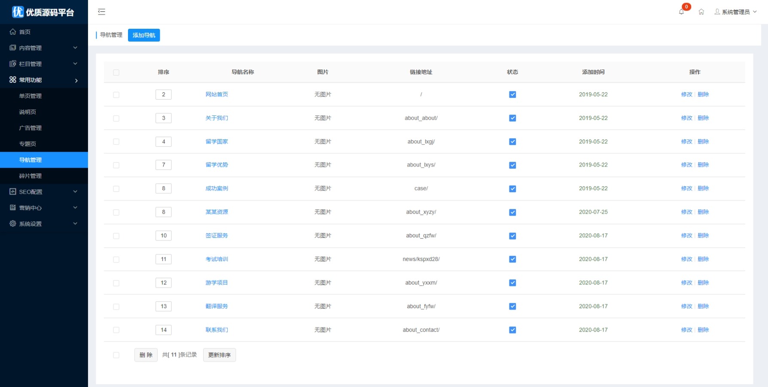Click the sidebar collapse hamburger icon

[x=101, y=12]
